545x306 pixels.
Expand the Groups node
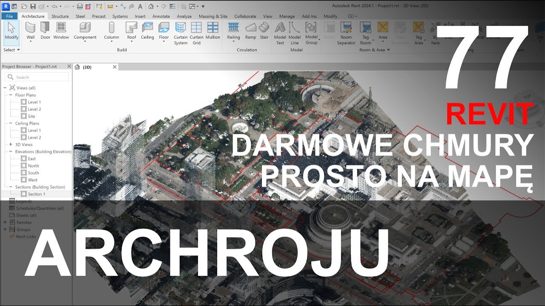pyautogui.click(x=5, y=229)
